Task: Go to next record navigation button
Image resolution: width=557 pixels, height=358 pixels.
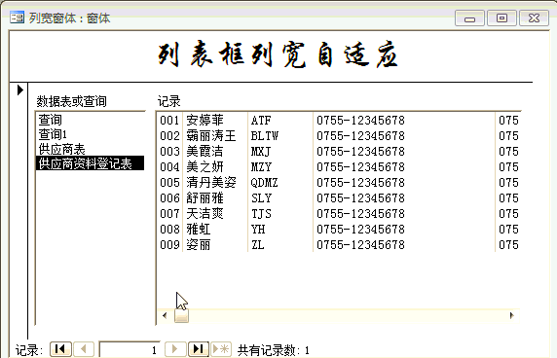Action: [175, 349]
